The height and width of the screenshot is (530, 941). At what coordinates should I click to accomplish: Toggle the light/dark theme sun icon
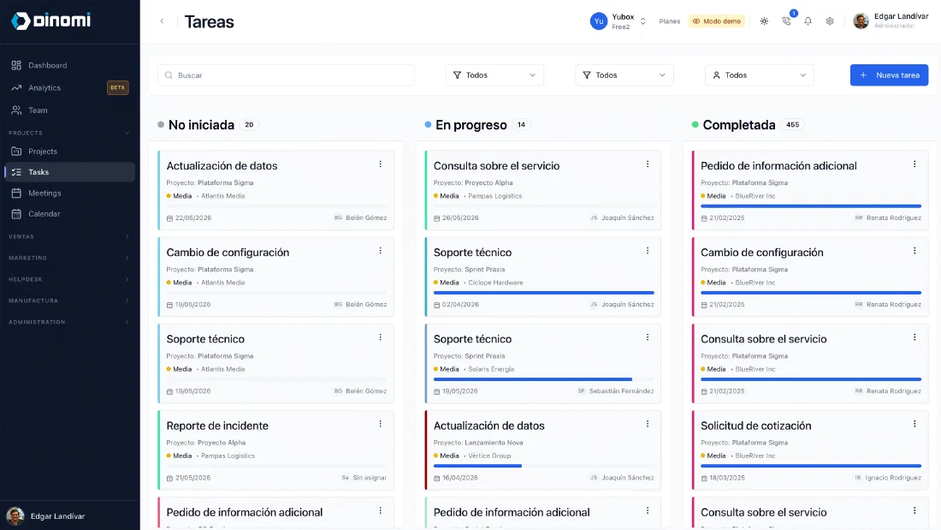pyautogui.click(x=764, y=21)
